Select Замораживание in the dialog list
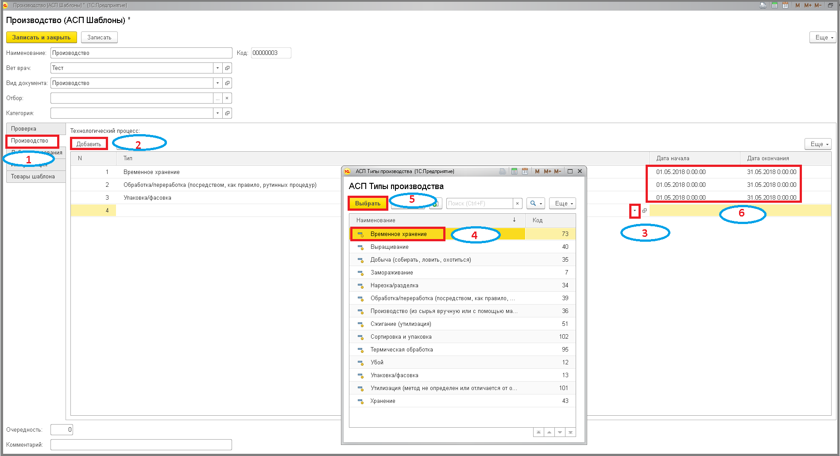The height and width of the screenshot is (456, 840). (x=462, y=273)
